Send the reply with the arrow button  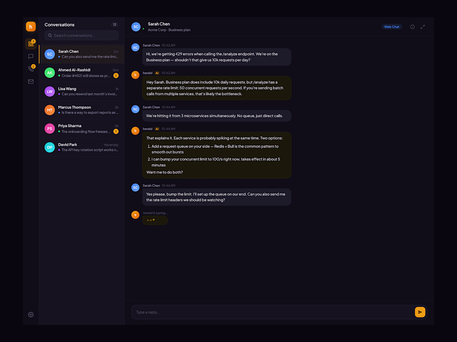tap(420, 312)
